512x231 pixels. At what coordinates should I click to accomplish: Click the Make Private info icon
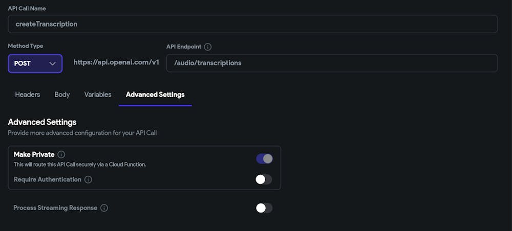(61, 154)
